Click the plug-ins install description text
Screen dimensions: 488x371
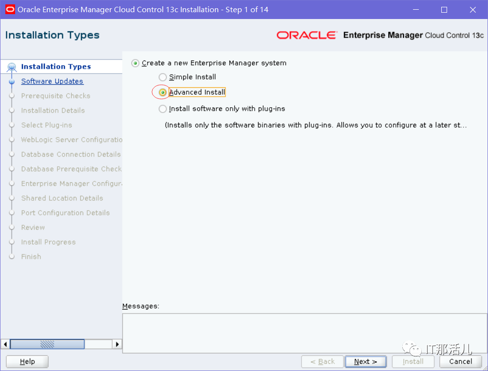click(x=316, y=125)
